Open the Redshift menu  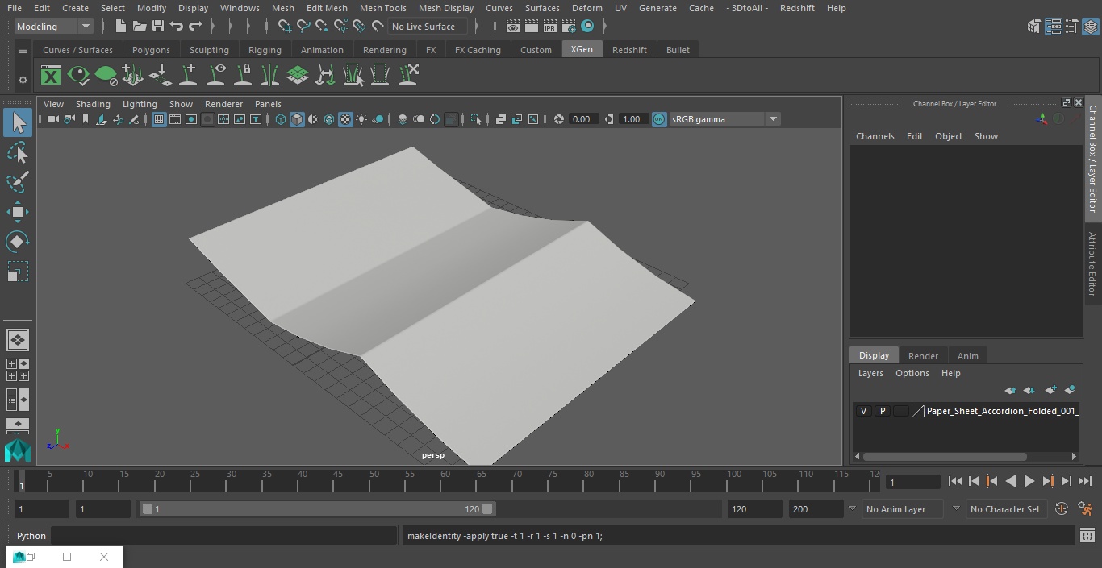pyautogui.click(x=797, y=8)
